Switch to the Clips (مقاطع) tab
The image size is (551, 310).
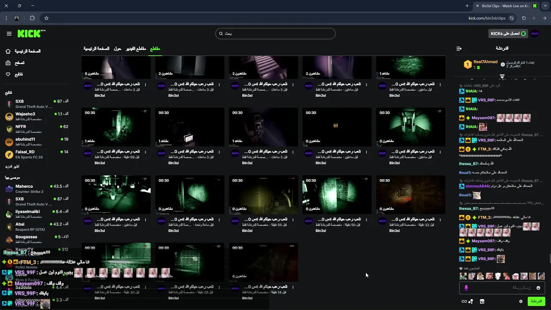(x=155, y=49)
